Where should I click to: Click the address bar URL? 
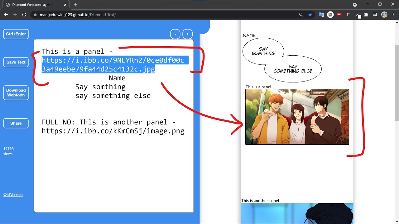[x=78, y=15]
